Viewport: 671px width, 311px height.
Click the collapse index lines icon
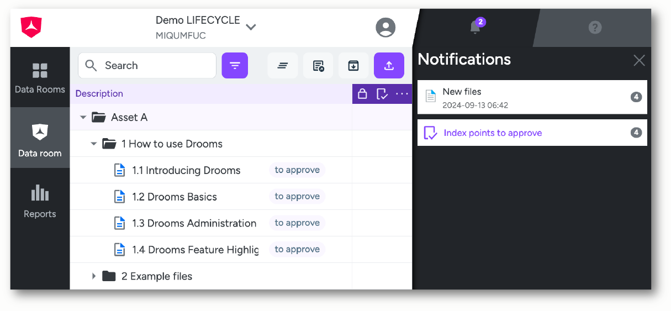point(283,66)
